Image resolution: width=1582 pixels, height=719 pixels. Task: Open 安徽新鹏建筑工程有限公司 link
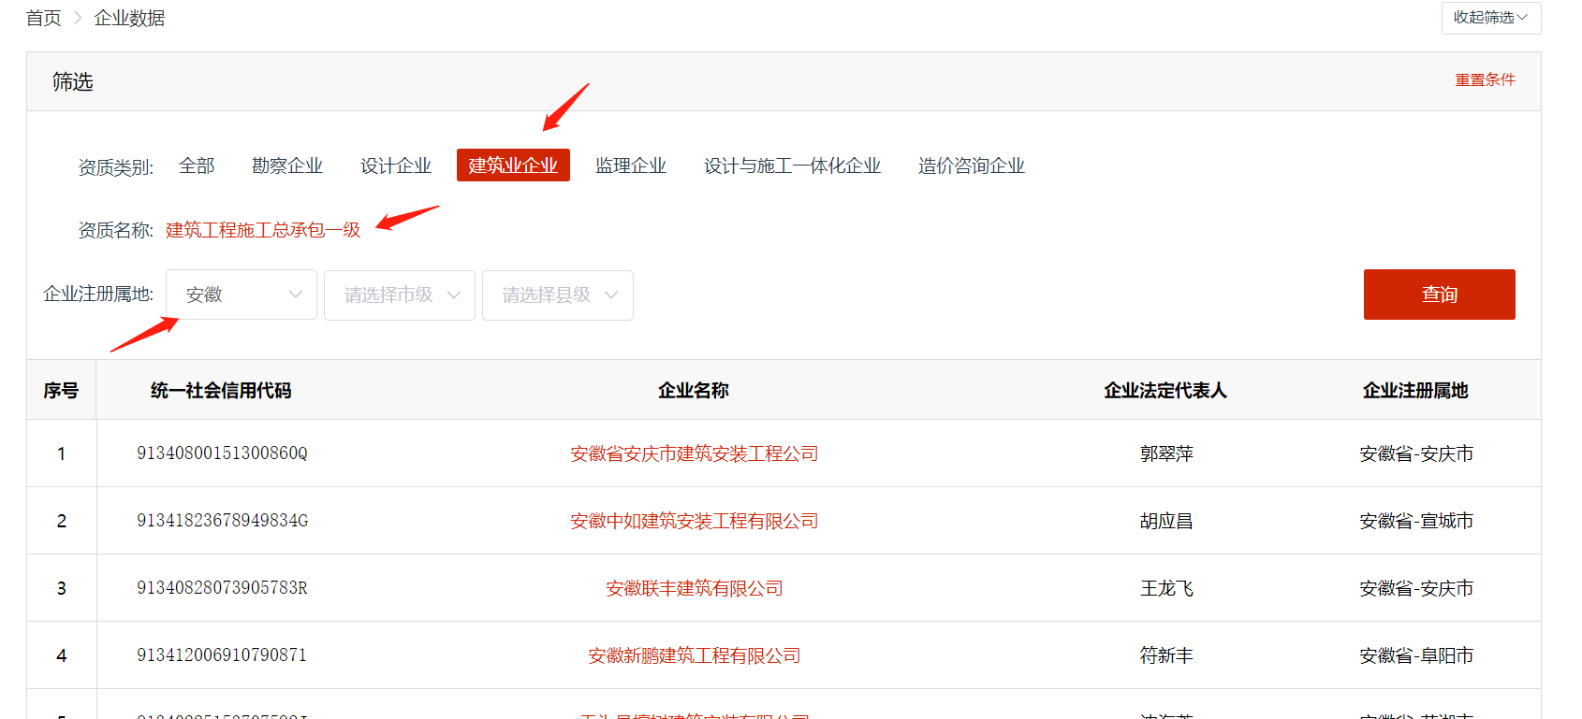(x=694, y=656)
